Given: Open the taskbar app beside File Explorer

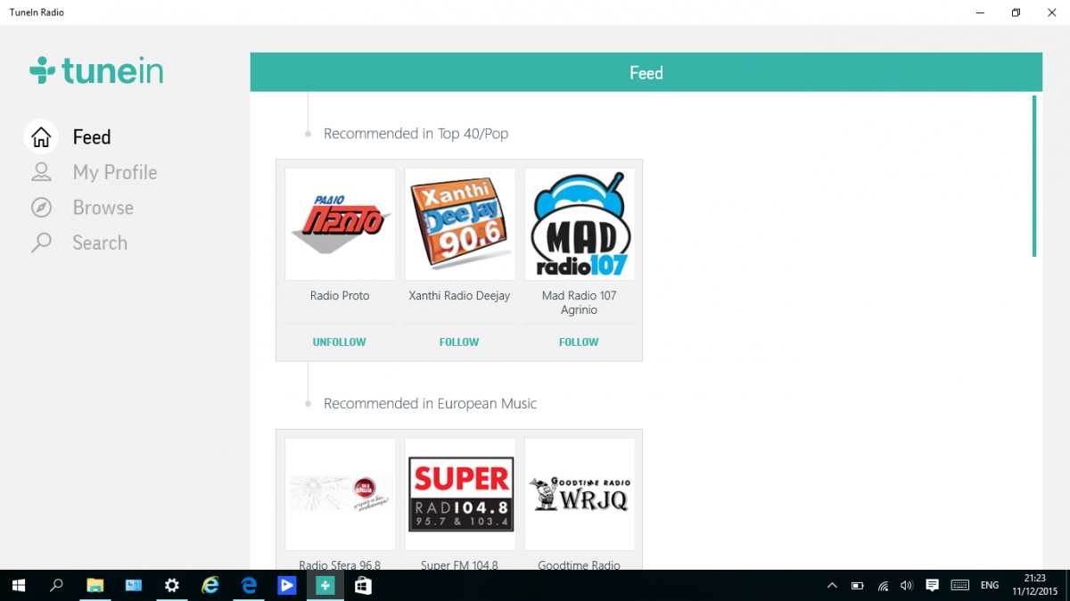Looking at the screenshot, I should tap(134, 586).
